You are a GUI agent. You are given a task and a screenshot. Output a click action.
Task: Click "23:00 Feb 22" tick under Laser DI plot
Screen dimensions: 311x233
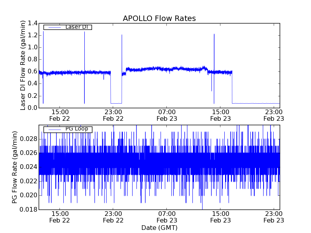point(113,115)
